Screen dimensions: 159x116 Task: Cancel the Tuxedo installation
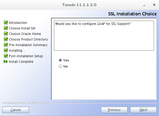15,110
